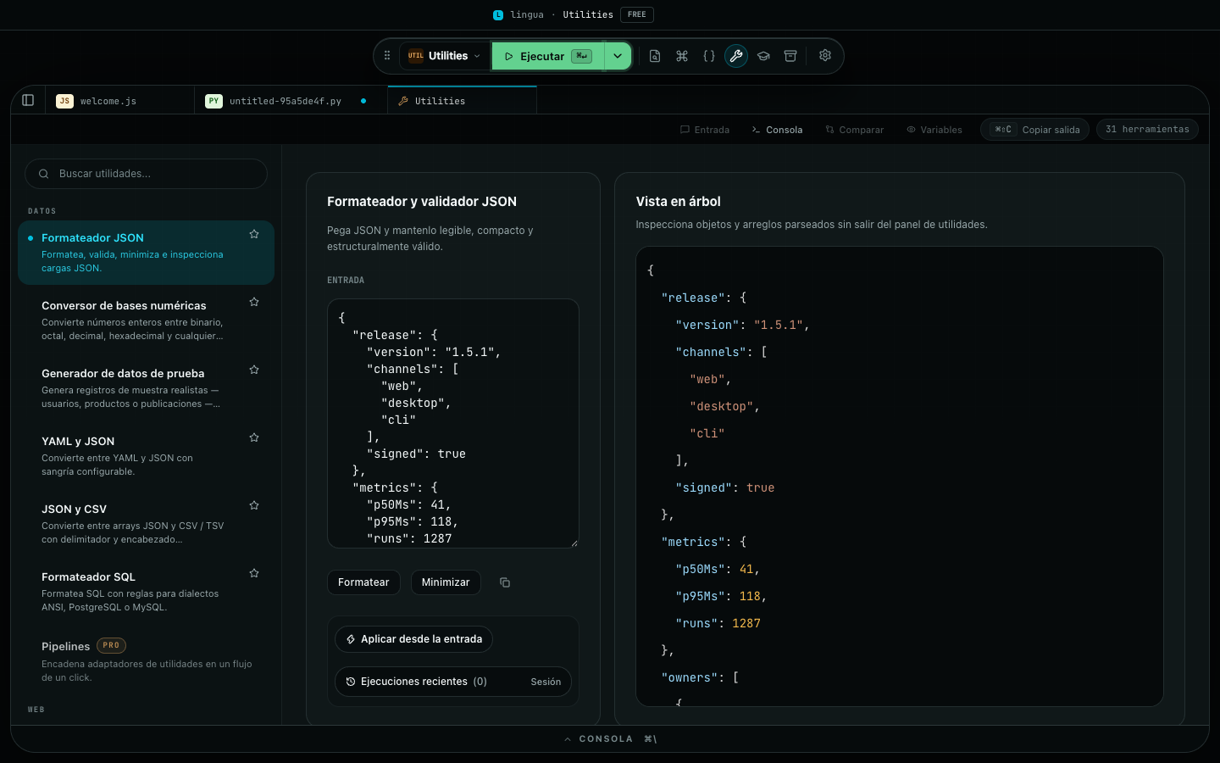1220x763 pixels.
Task: Open the archive box toolbar icon
Action: click(790, 56)
